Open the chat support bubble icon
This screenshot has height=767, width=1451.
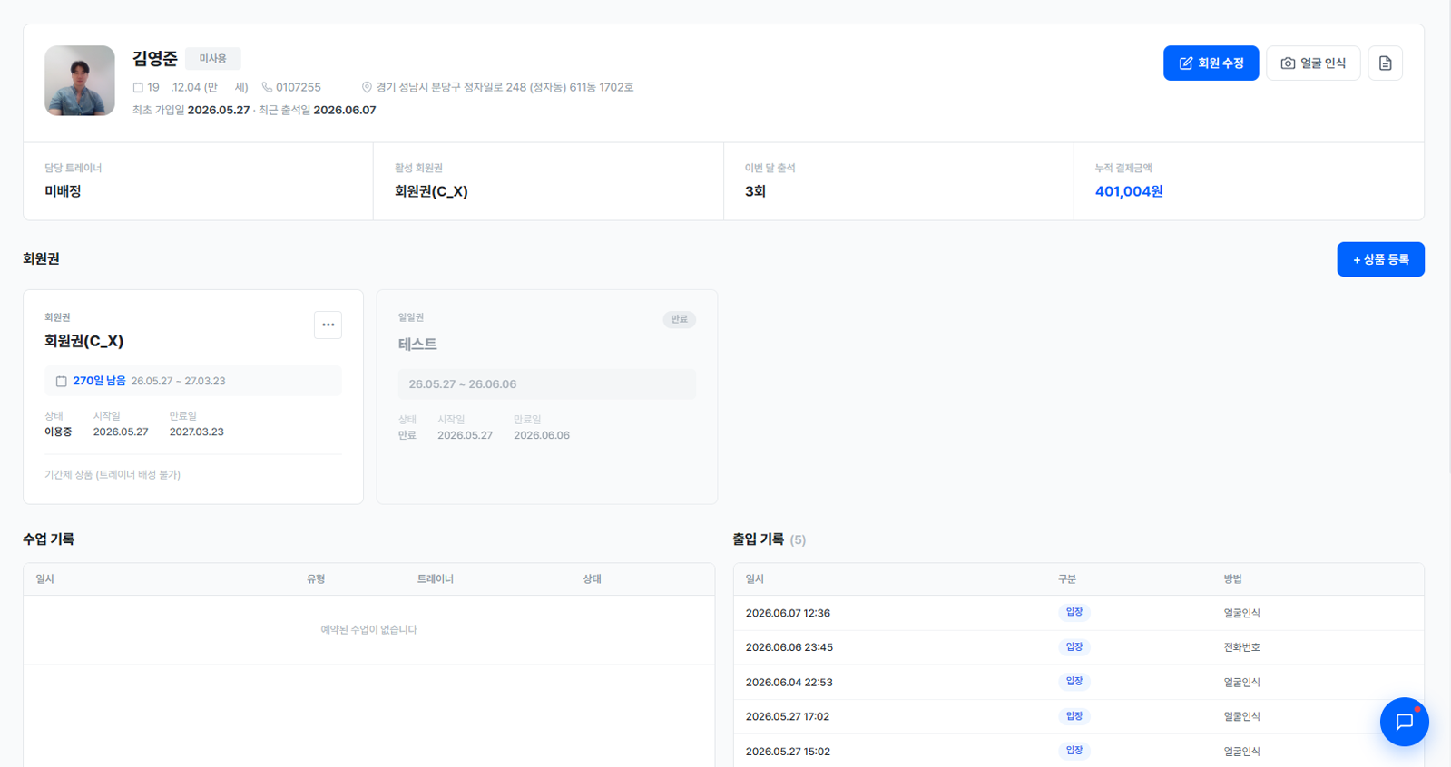[x=1404, y=722]
